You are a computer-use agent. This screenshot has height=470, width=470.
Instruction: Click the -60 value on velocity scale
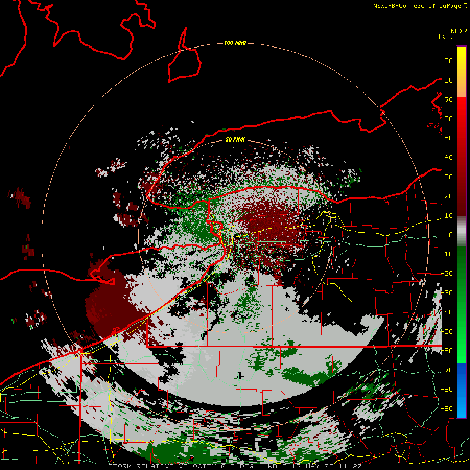point(446,351)
